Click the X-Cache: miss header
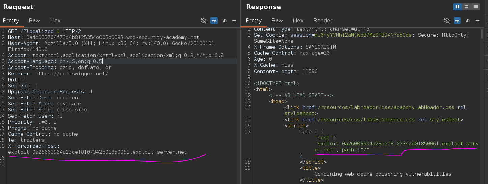Screen dimensions: 488x184 coord(274,65)
